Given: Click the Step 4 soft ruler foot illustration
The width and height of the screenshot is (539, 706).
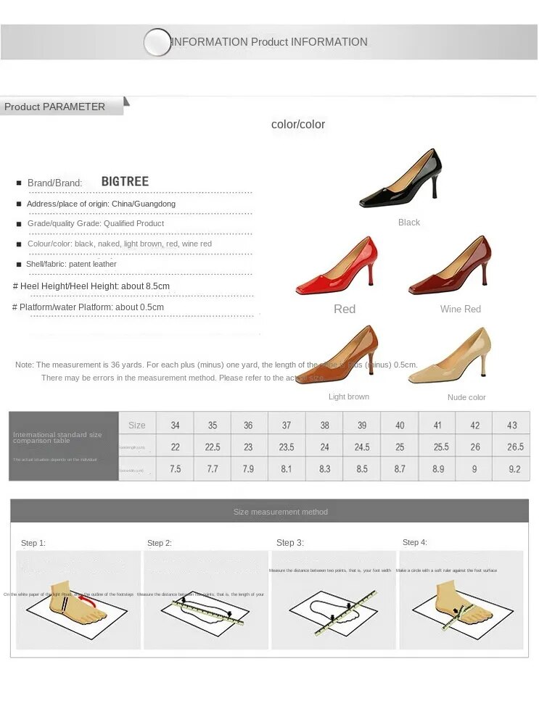Looking at the screenshot, I should (461, 599).
